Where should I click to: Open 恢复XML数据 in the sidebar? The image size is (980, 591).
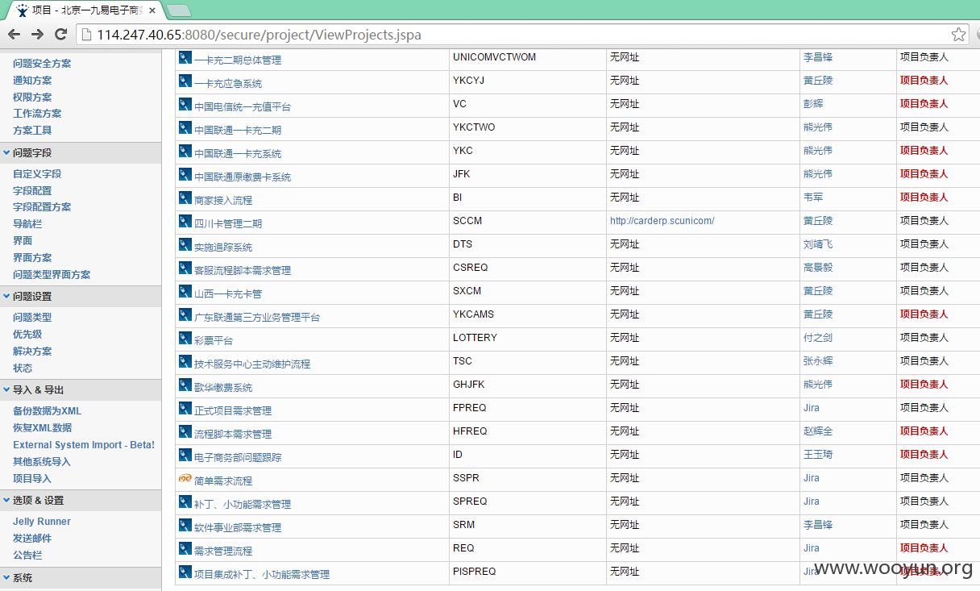[43, 428]
